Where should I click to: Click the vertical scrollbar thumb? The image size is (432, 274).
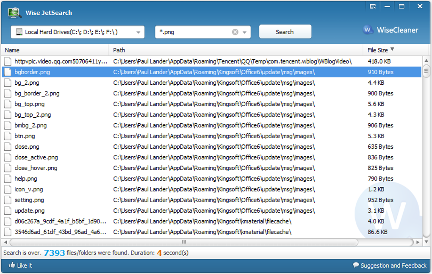(426, 71)
